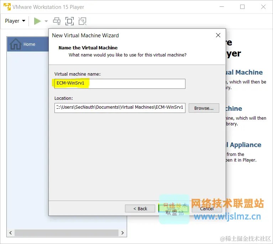Close the VMware Workstation Player window
The height and width of the screenshot is (244, 273).
(x=263, y=7)
